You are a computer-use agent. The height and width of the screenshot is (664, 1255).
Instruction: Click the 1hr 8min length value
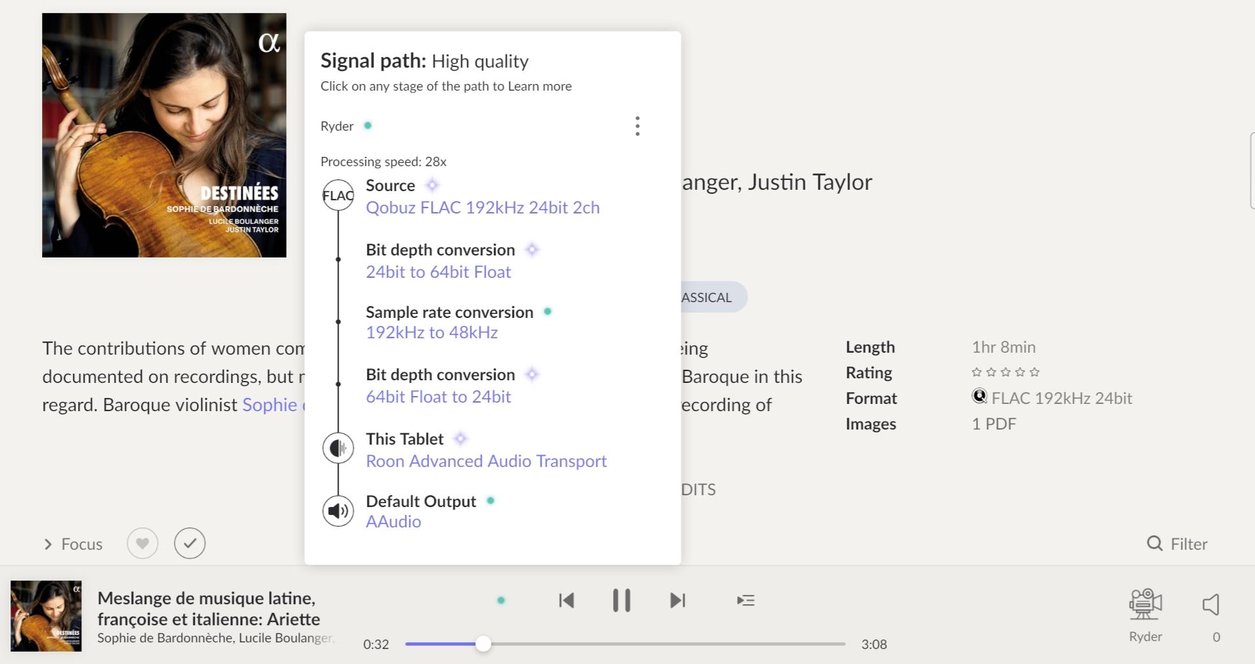1004,347
